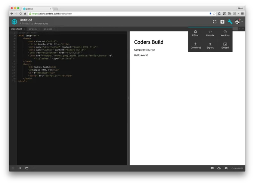The width and height of the screenshot is (254, 184).
Task: Close the index.html file tab
Action: [x=24, y=29]
